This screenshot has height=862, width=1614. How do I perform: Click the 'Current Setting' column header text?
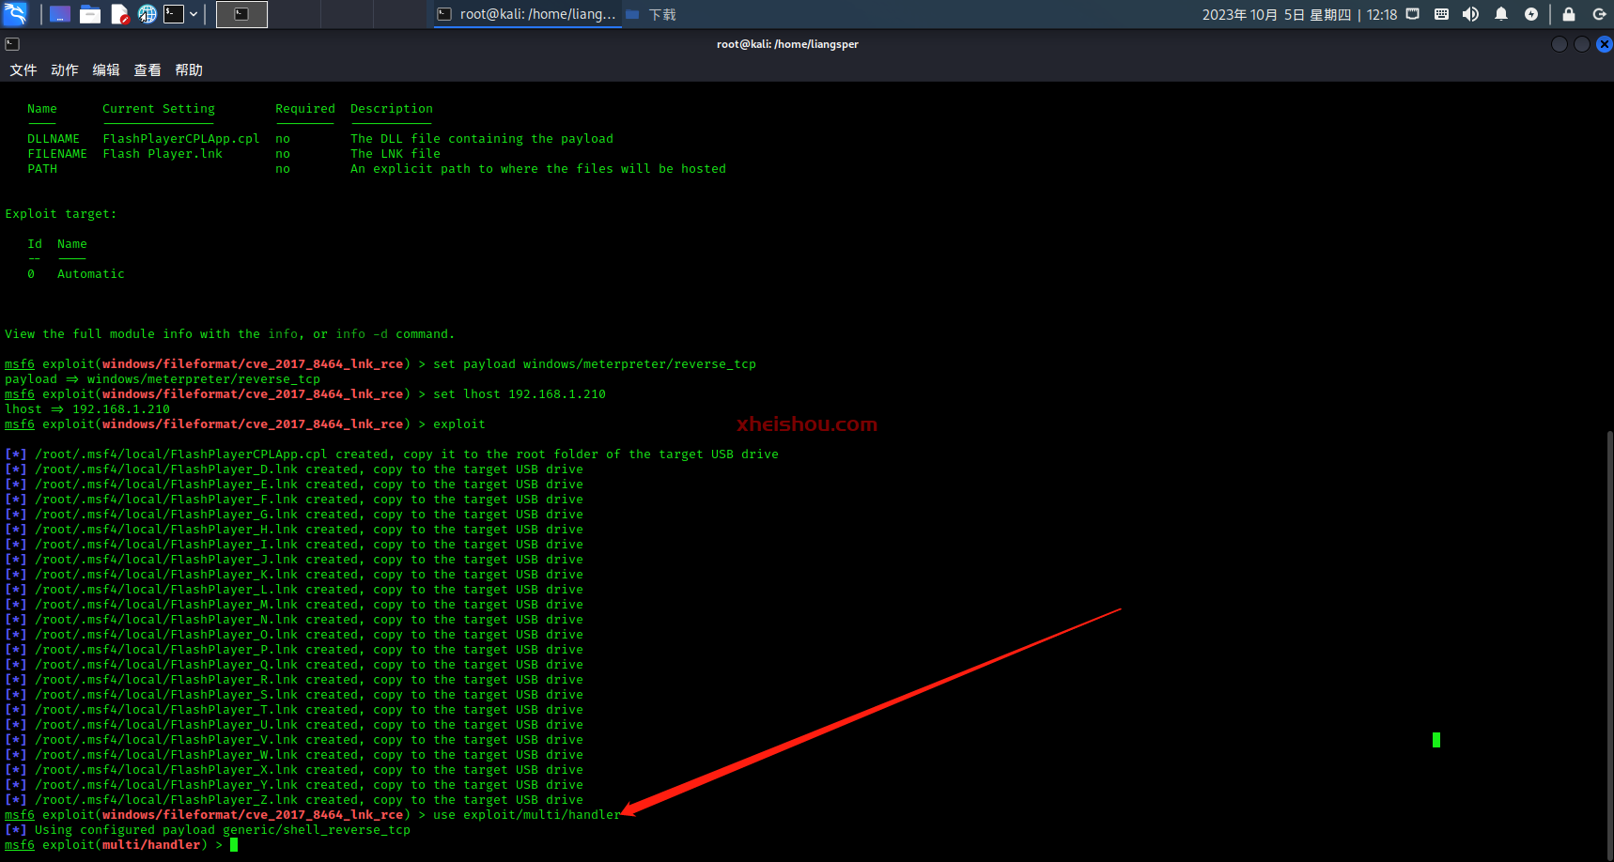pos(159,109)
